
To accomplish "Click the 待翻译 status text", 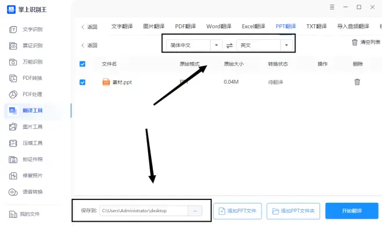I will (276, 82).
